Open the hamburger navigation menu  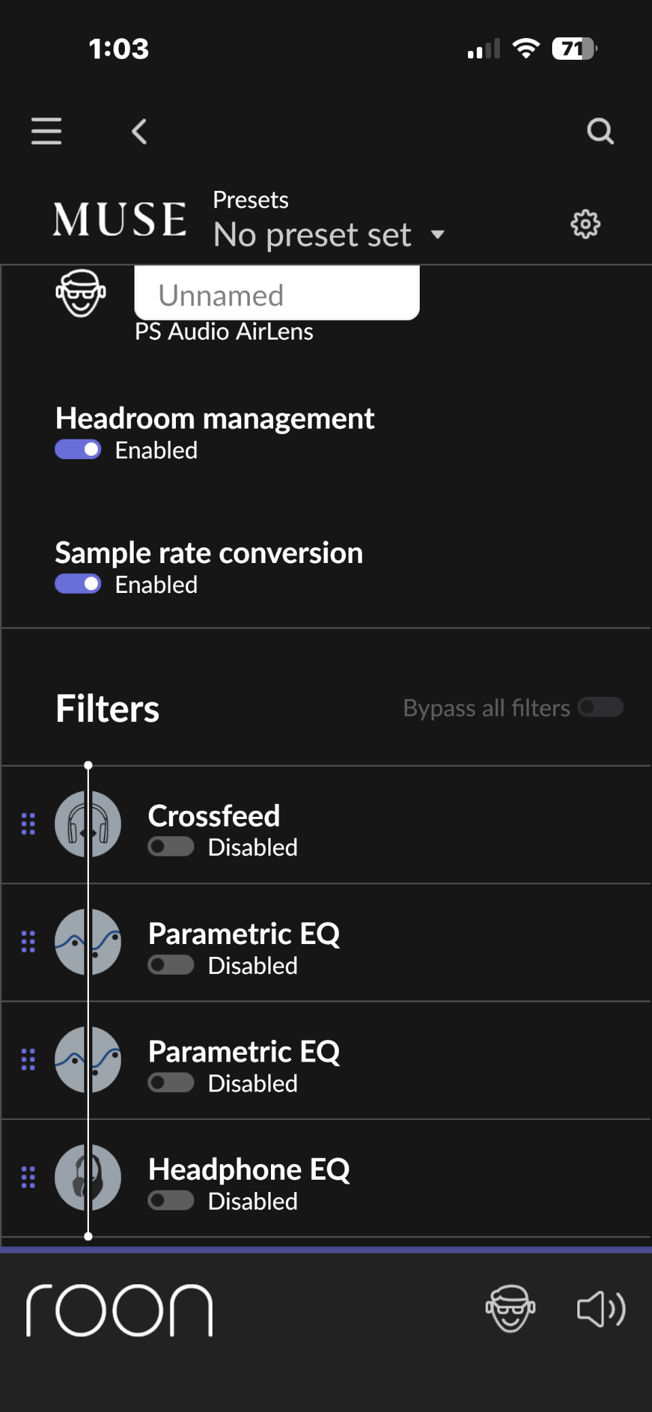tap(46, 131)
